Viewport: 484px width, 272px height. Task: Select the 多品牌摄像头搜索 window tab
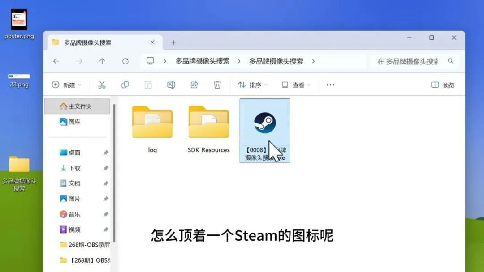point(105,42)
